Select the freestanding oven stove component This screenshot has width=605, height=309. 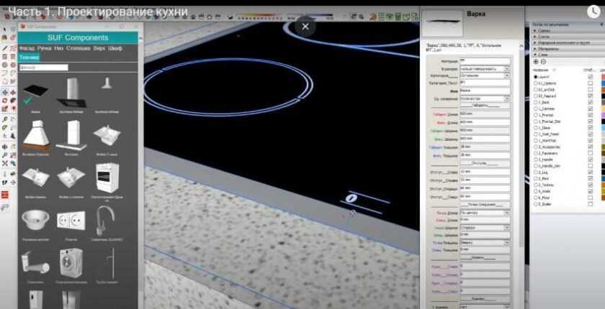coord(107,176)
